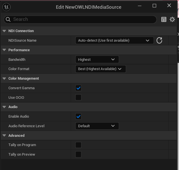The width and height of the screenshot is (179, 170).
Task: Click the Color Format property label
Action: 19,69
